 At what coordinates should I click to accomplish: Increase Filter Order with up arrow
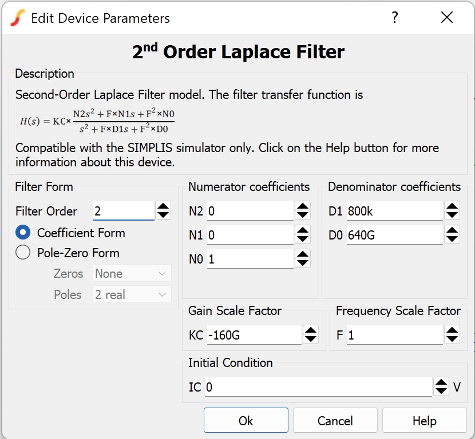tap(163, 206)
